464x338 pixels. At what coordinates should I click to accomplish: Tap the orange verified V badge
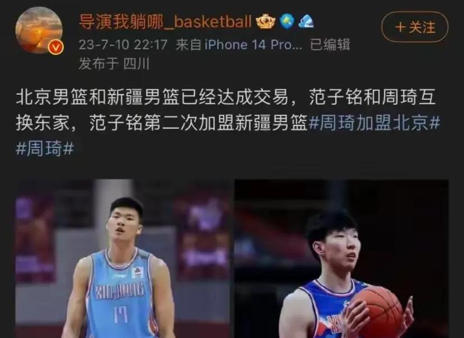pyautogui.click(x=56, y=48)
